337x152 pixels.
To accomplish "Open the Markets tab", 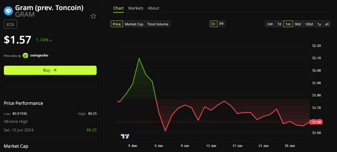I will click(136, 8).
